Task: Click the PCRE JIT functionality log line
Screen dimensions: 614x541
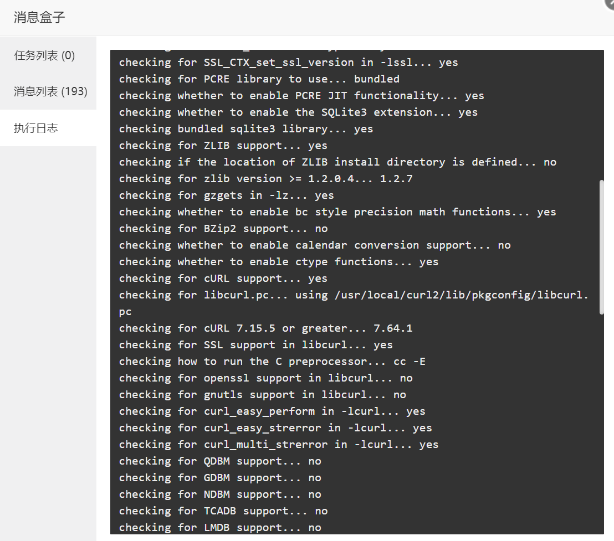Action: coord(301,96)
